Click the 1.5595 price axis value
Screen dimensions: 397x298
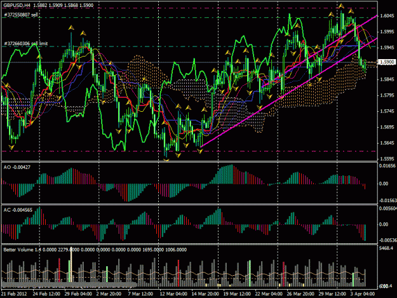(387, 159)
